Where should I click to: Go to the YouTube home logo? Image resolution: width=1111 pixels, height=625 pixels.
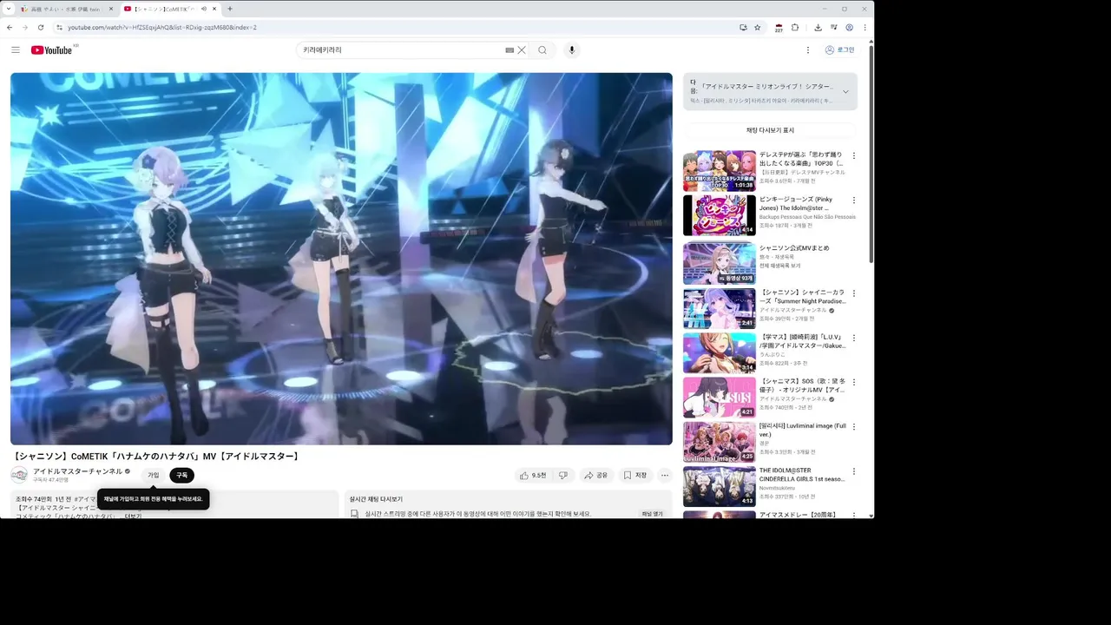[x=52, y=50]
